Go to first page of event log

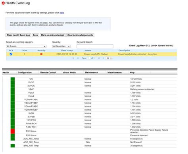[73, 58]
